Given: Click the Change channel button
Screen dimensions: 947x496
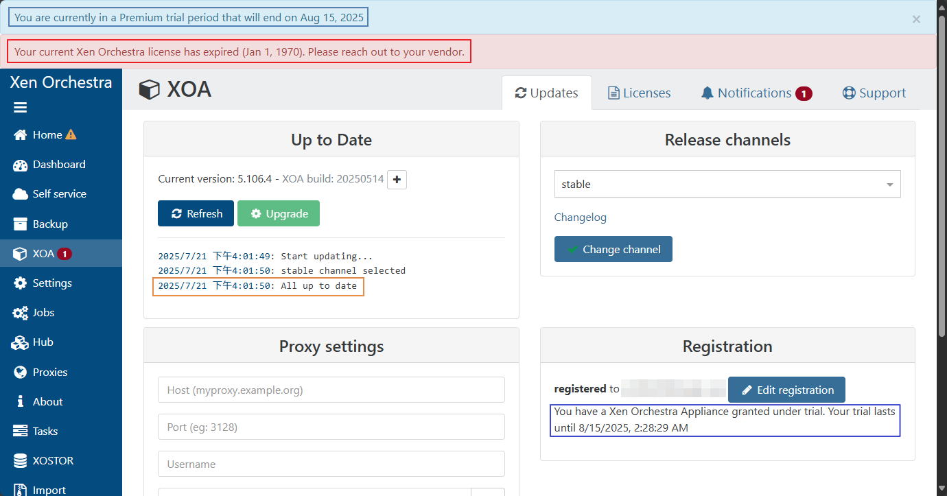Looking at the screenshot, I should [x=613, y=249].
